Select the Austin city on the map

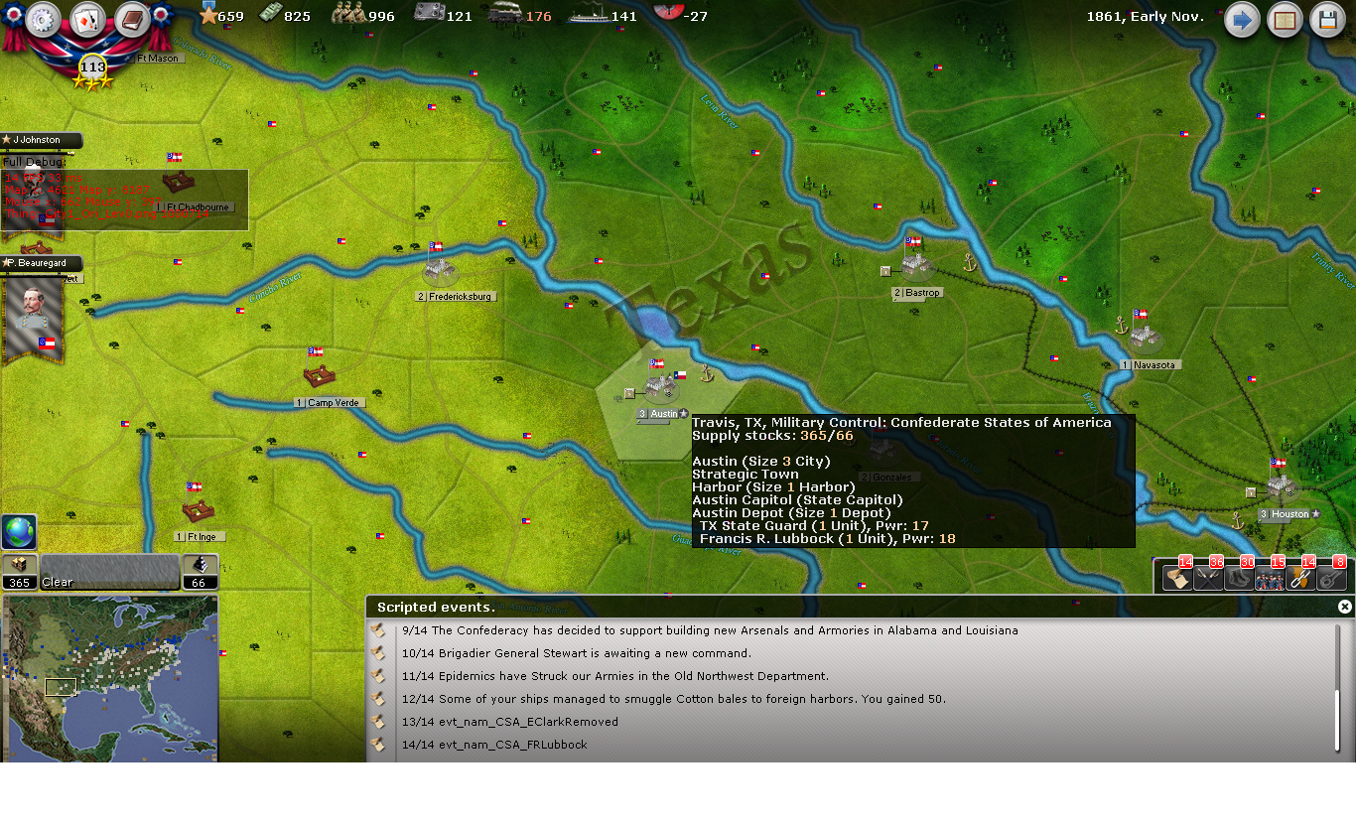pyautogui.click(x=659, y=388)
